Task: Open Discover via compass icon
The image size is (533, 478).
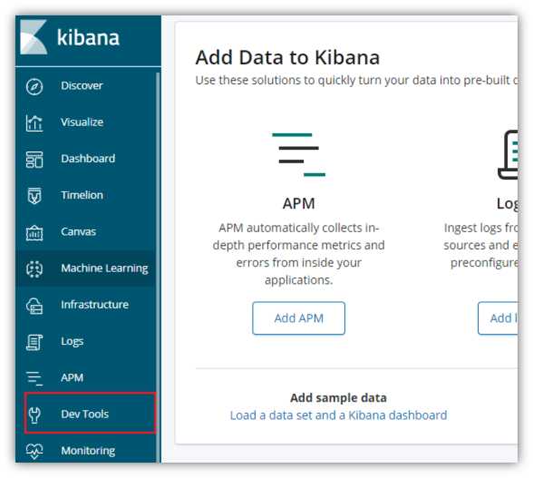Action: point(34,86)
